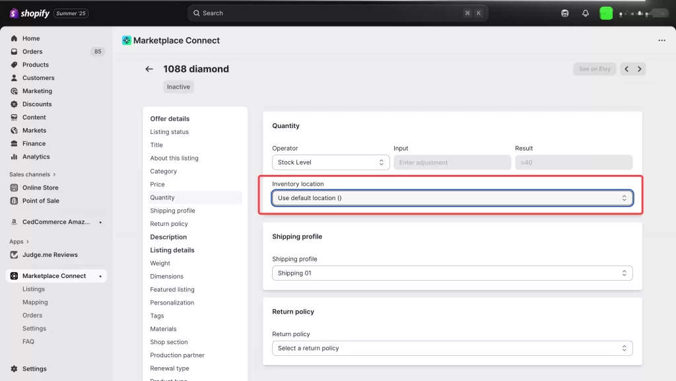Click the Marketplace Connect header logo

(x=126, y=40)
